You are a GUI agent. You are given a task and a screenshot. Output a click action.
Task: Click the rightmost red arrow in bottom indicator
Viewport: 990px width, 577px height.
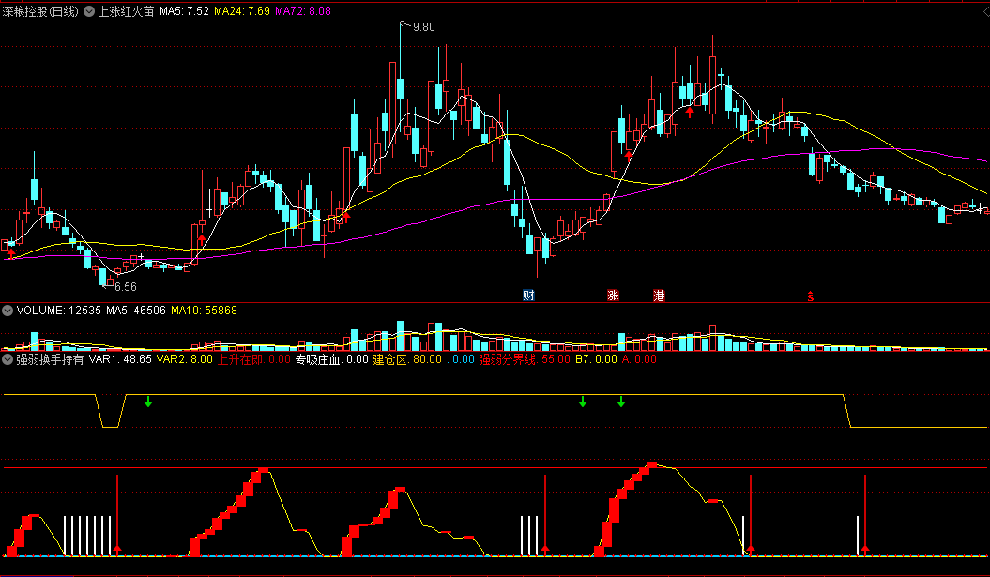coord(865,549)
